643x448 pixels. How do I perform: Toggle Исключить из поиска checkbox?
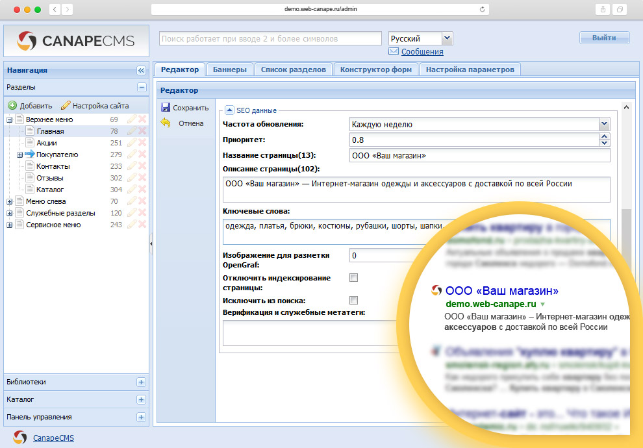click(x=353, y=300)
